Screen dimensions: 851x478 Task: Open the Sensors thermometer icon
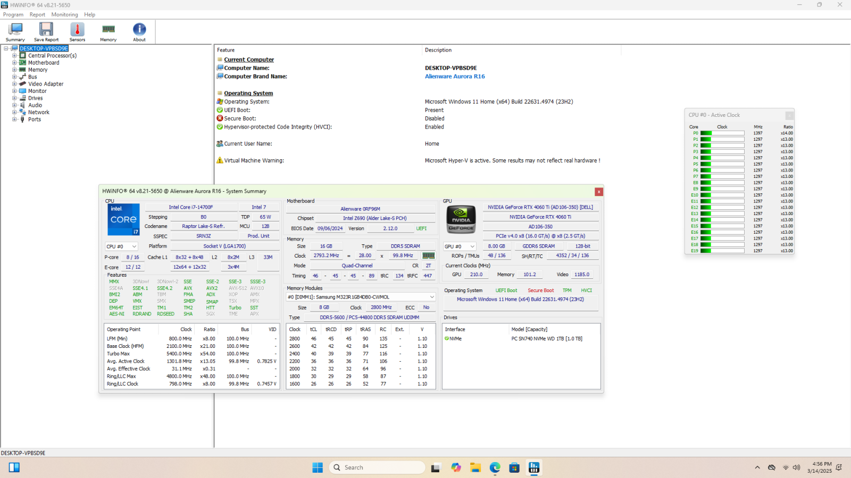77,32
